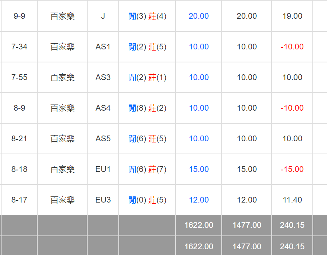This screenshot has width=327, height=255.
Task: Select the result 閒(8) 莊(2)
Action: tap(147, 108)
